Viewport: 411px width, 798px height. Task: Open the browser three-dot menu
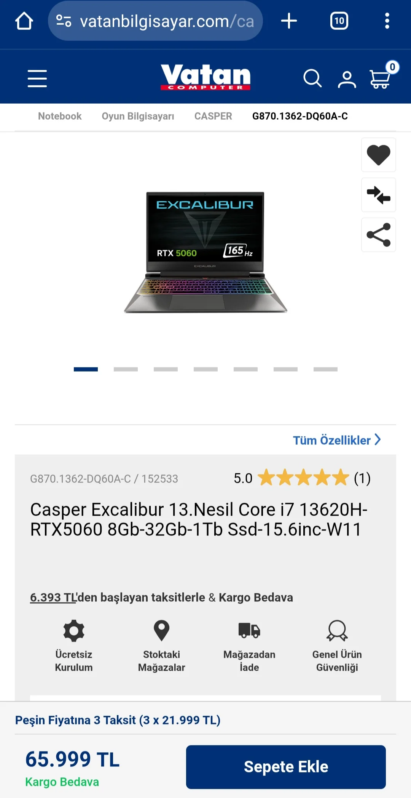click(387, 21)
